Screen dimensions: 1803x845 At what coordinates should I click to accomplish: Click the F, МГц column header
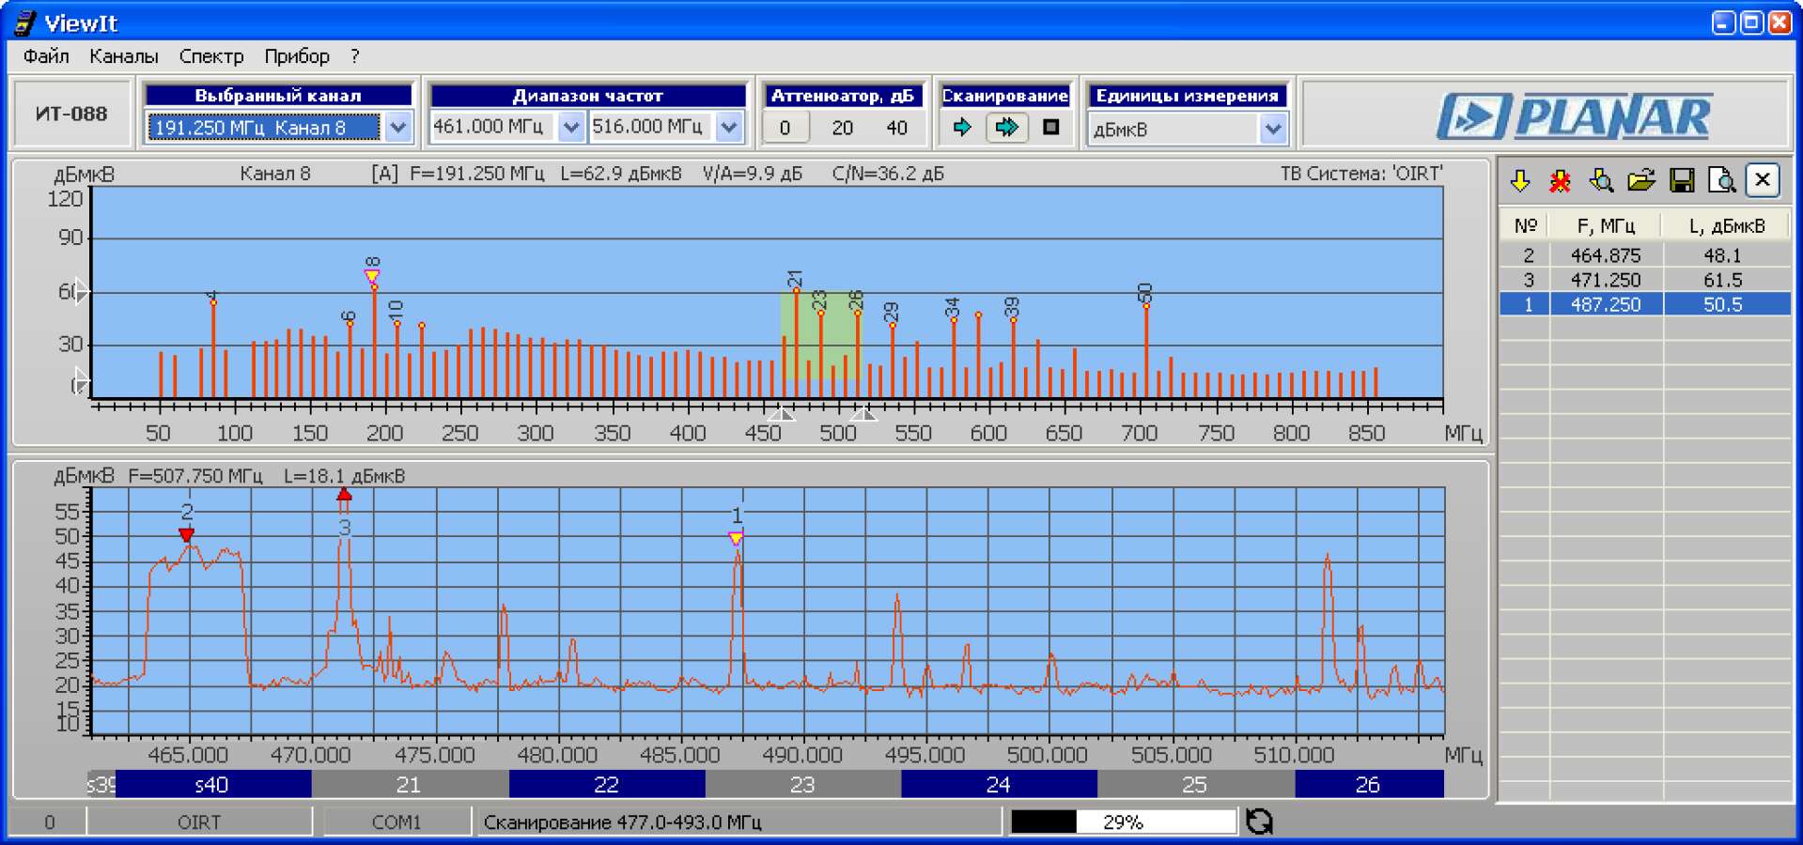click(1606, 225)
